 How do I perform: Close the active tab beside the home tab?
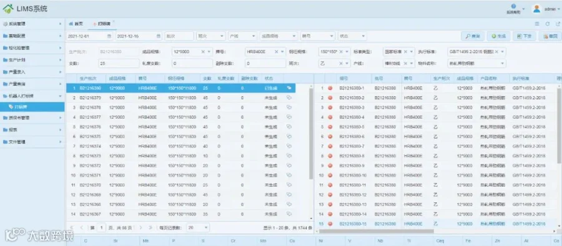pyautogui.click(x=114, y=21)
